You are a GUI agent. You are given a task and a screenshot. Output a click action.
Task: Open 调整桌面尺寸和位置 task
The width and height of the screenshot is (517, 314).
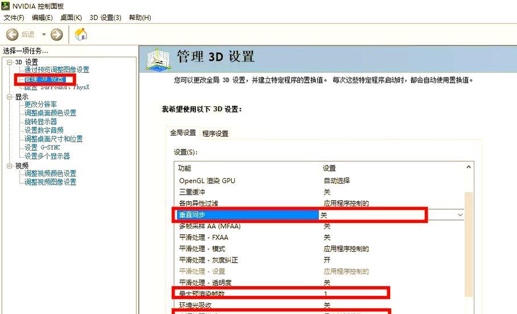(53, 139)
